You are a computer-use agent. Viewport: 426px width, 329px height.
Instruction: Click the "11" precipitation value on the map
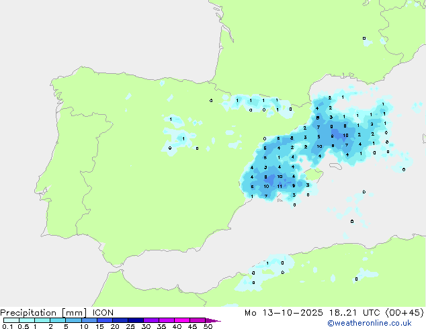[280, 186]
